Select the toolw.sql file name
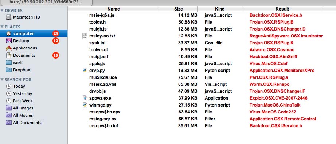The image size is (336, 144). click(98, 50)
